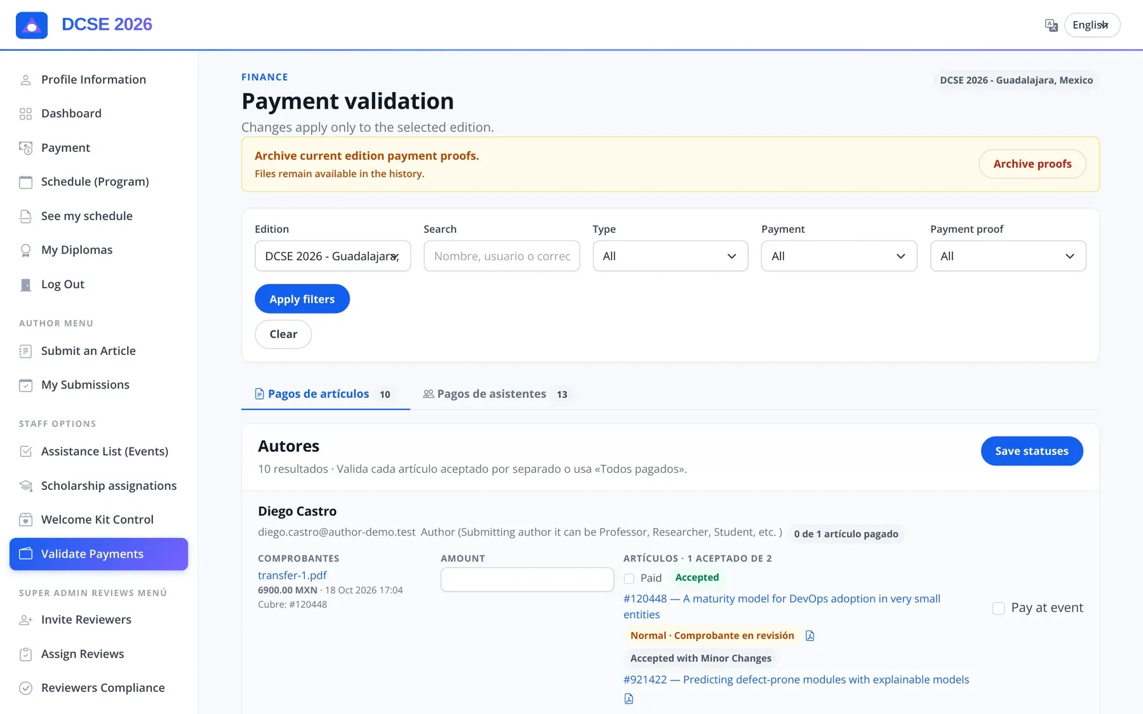Screen dimensions: 1143x714
Task: Click the Welcome Kit Control icon
Action: 25,520
